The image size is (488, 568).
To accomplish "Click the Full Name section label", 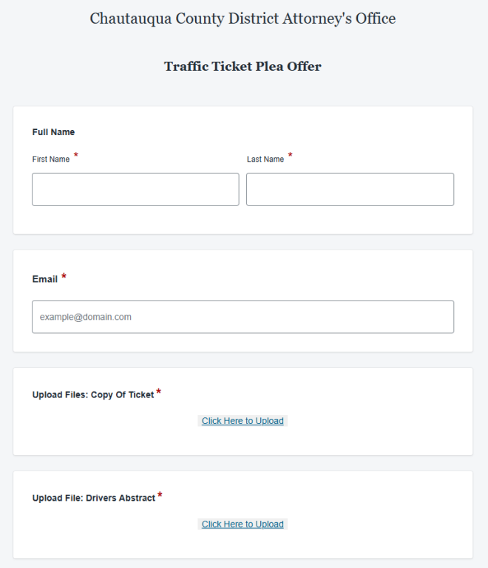I will 53,132.
